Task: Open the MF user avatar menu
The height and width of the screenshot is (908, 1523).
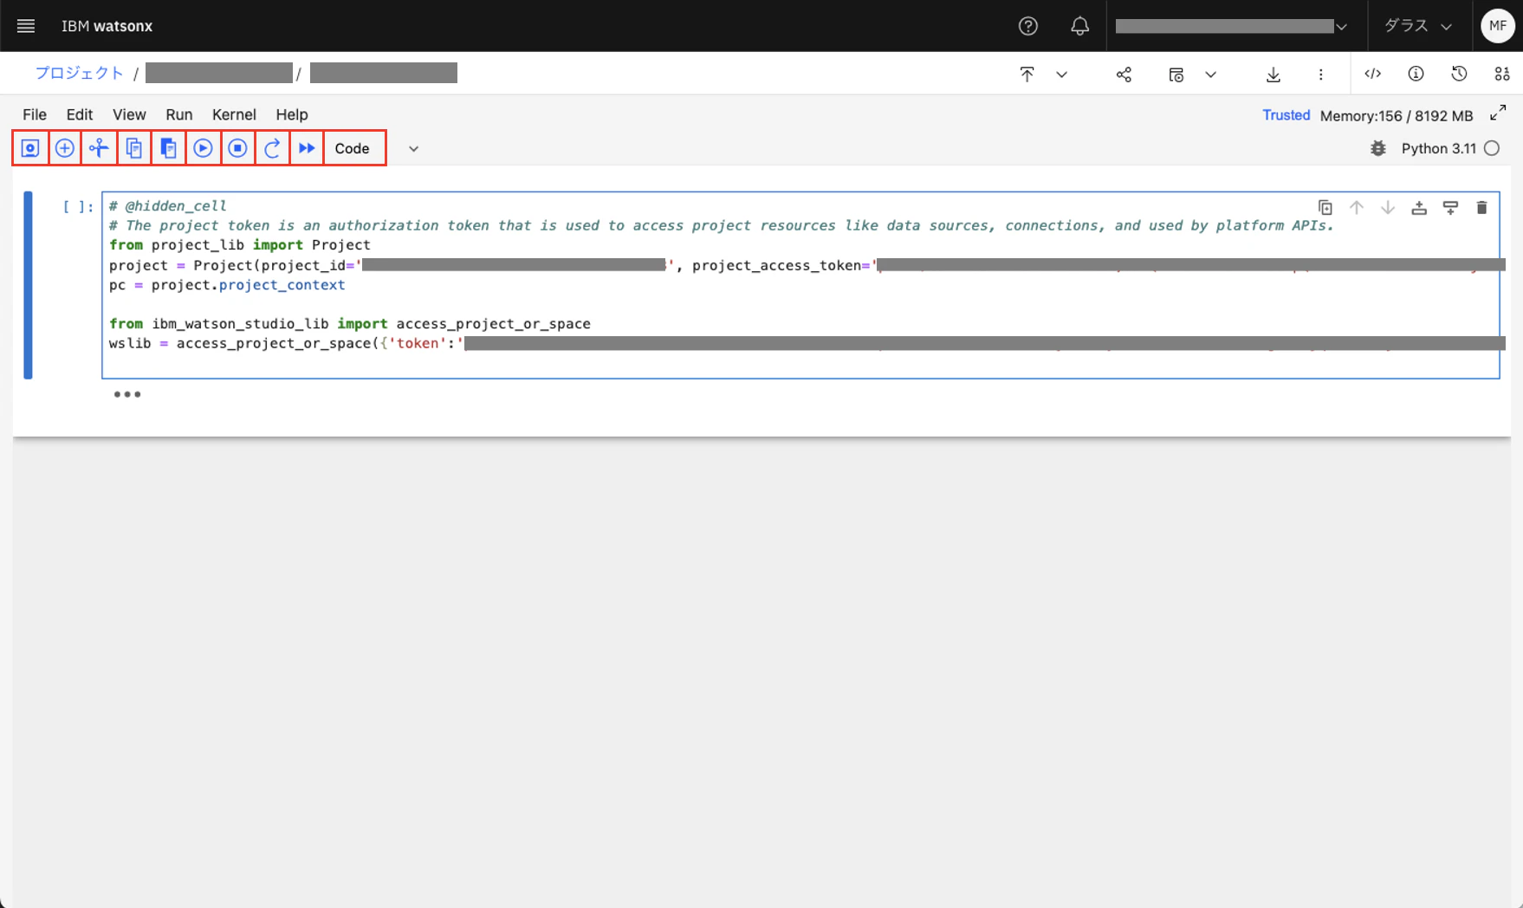Action: point(1497,26)
